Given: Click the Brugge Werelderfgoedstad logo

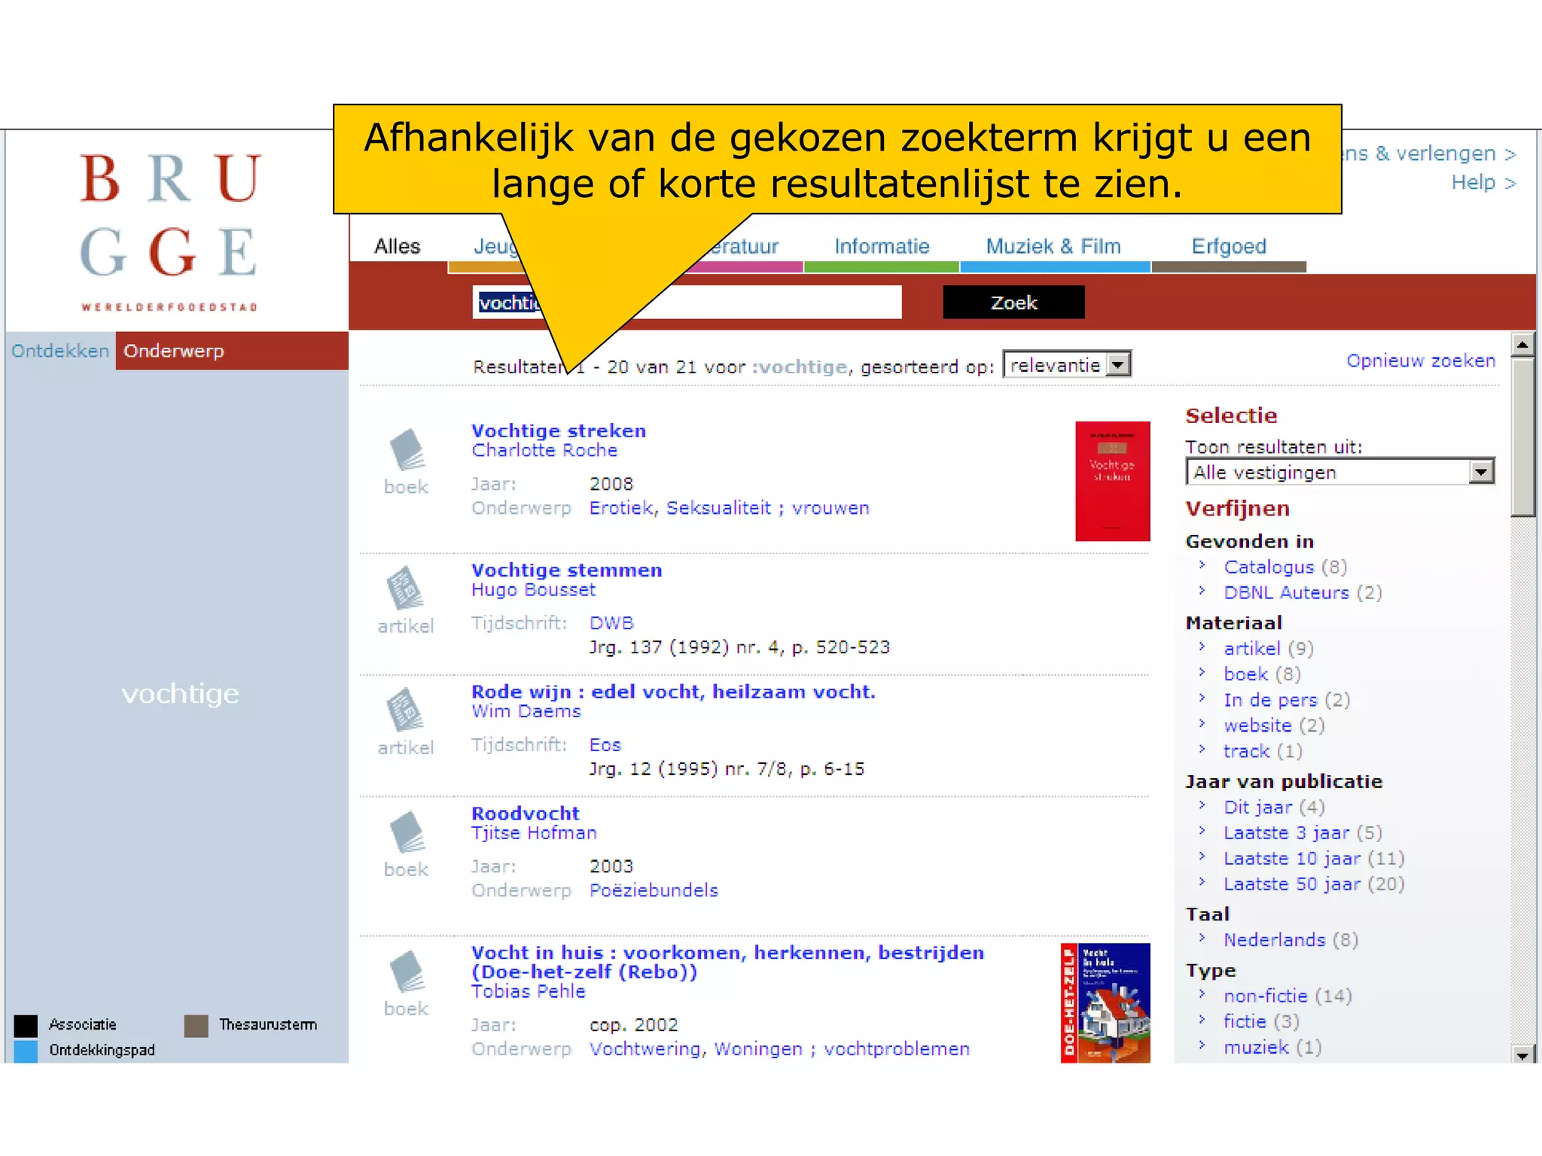Looking at the screenshot, I should pos(169,231).
